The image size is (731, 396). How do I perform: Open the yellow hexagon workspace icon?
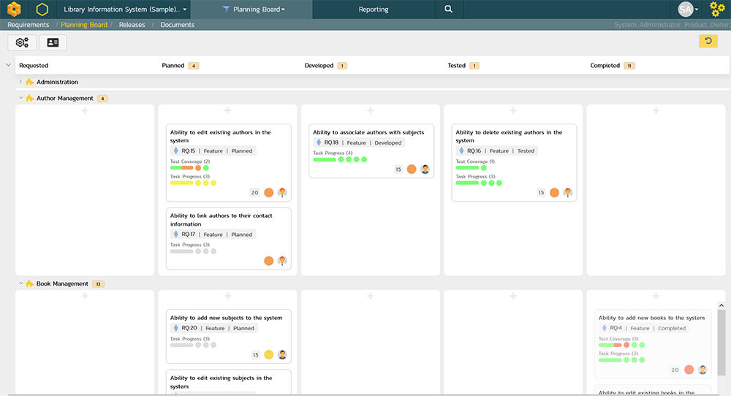42,9
